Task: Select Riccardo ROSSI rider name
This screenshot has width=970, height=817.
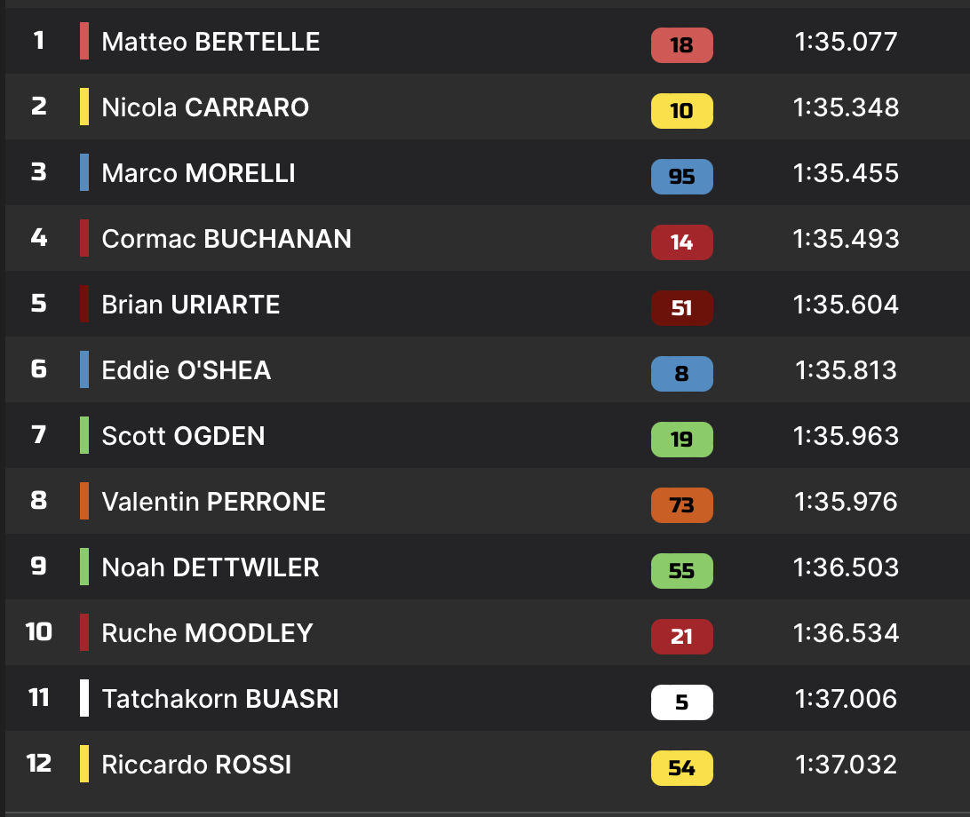Action: 196,765
